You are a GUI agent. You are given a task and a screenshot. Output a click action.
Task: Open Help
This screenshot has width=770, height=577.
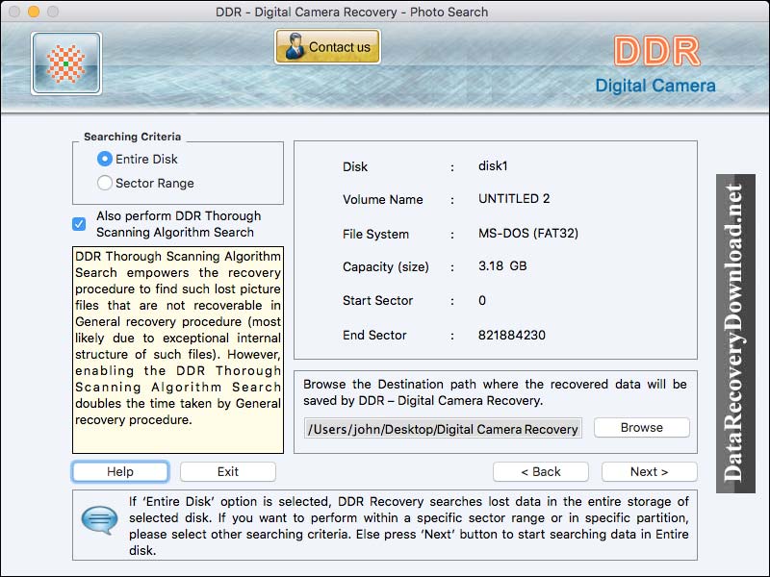click(x=120, y=471)
